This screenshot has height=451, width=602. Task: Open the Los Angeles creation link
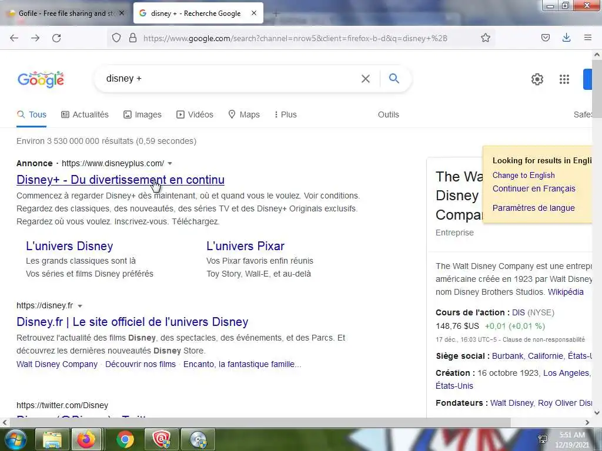tap(566, 373)
